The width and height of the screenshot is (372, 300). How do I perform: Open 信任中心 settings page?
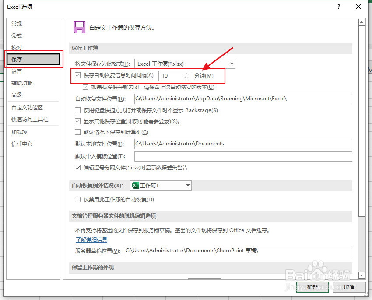click(x=33, y=144)
